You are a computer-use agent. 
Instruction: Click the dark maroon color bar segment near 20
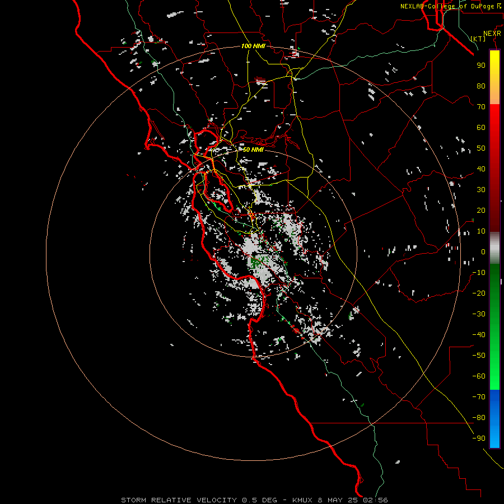[494, 211]
